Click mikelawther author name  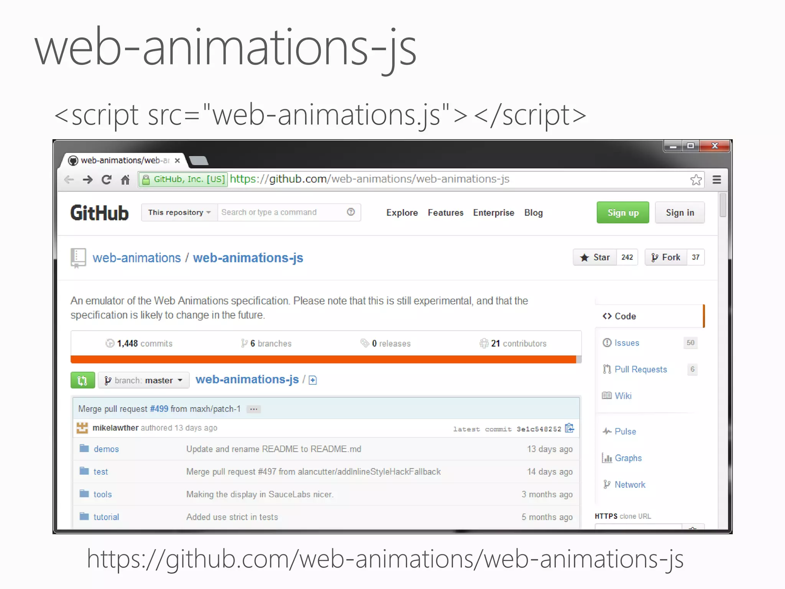[x=115, y=428]
